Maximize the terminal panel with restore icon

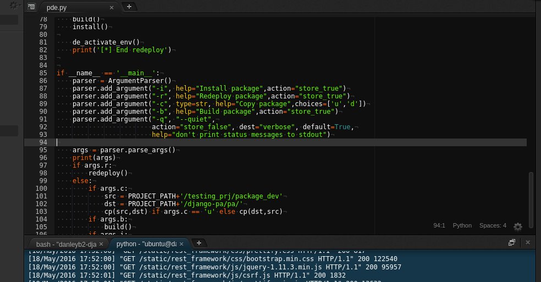point(512,242)
